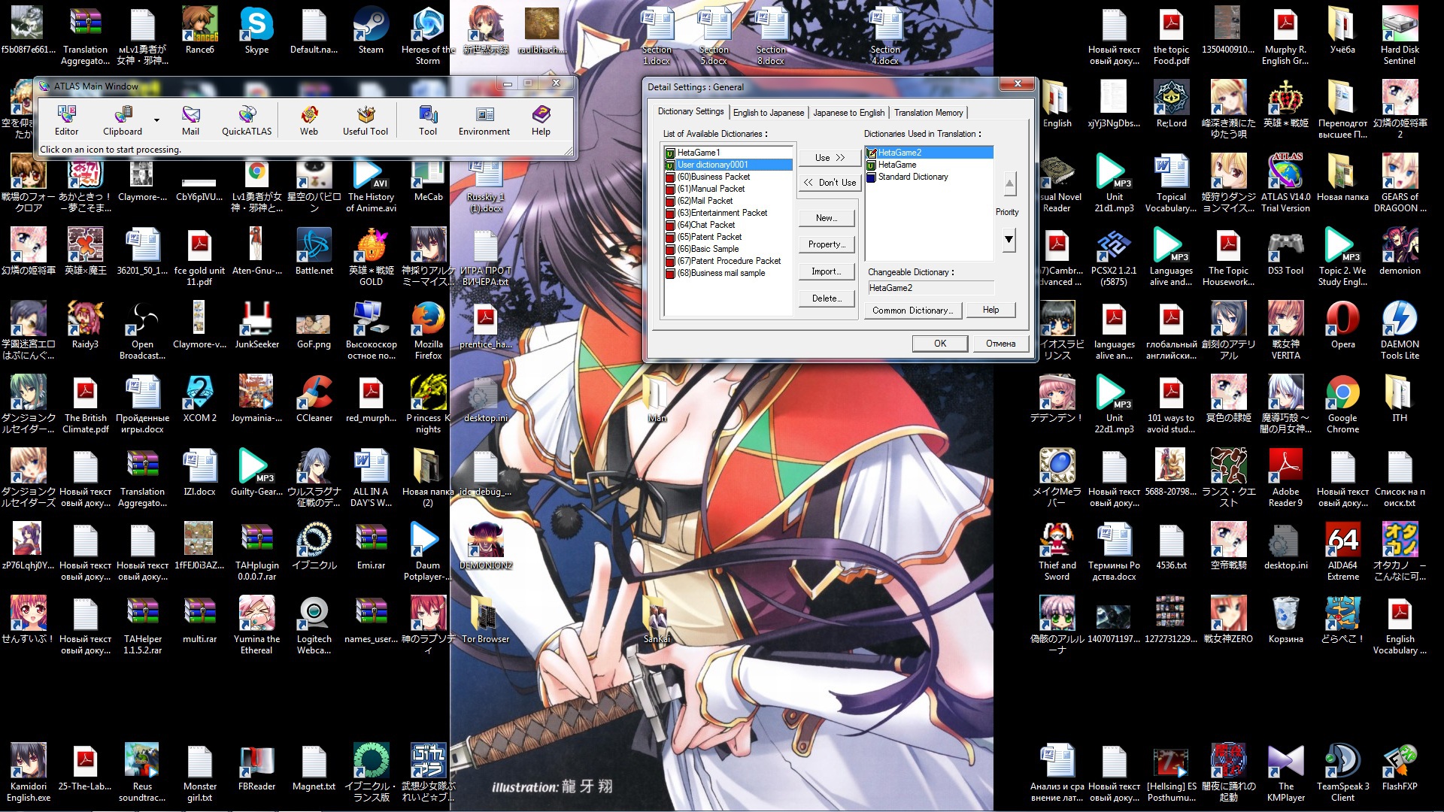Move dictionary priority down with arrow
This screenshot has width=1444, height=812.
1009,240
